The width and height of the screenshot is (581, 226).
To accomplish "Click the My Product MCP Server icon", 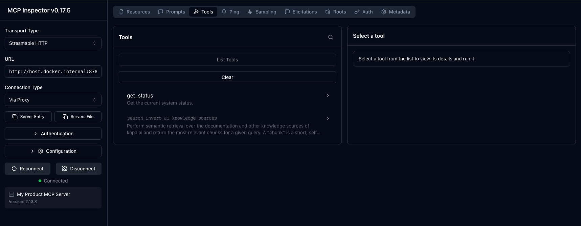I will [12, 194].
